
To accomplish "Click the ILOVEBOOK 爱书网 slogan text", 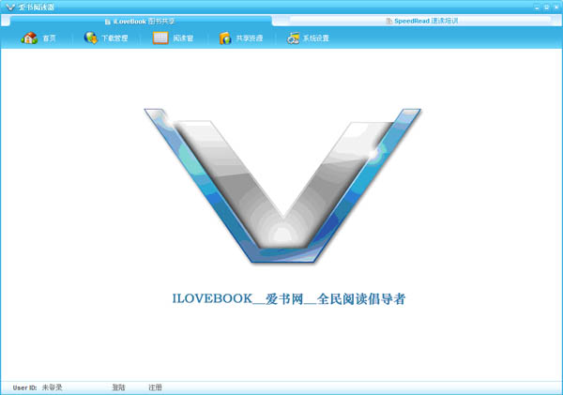I will tap(289, 298).
